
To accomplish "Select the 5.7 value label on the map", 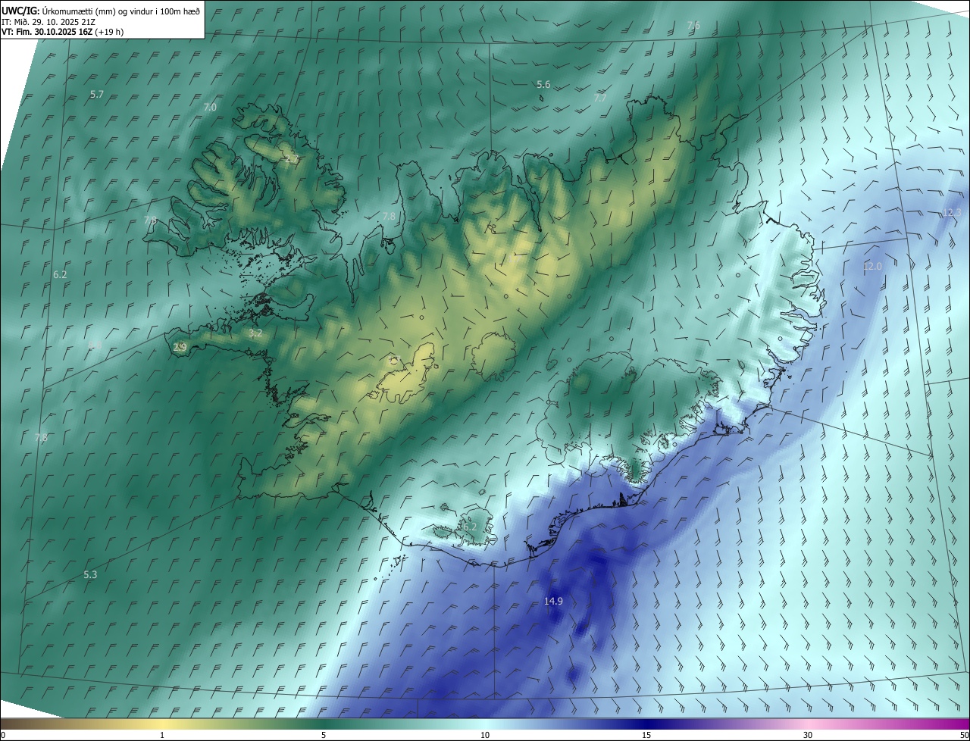I will (x=96, y=95).
